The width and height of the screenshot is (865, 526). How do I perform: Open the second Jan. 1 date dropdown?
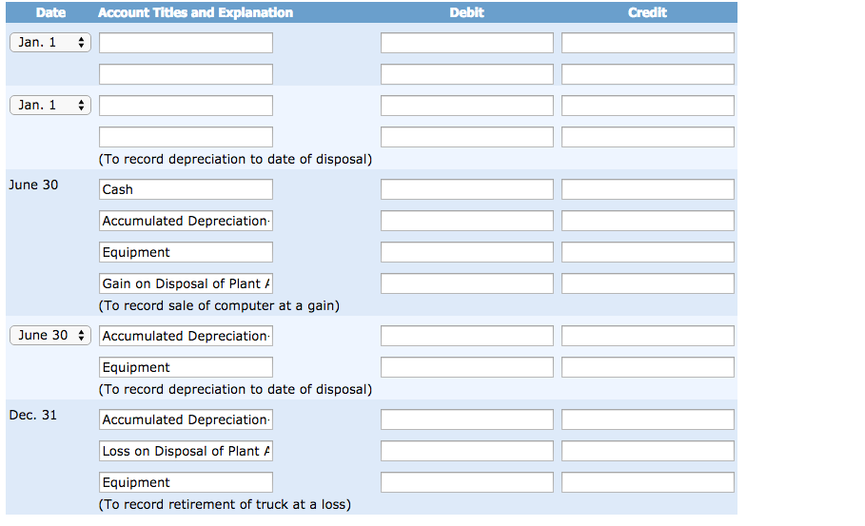(x=50, y=106)
